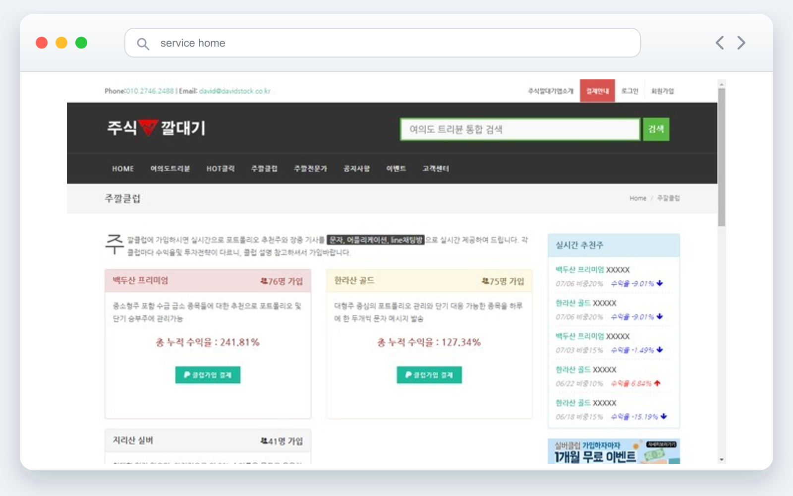This screenshot has width=793, height=496.
Task: Open 공지사항 menu item
Action: 357,169
